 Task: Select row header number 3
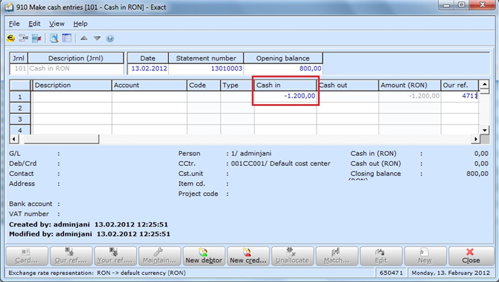(20, 119)
